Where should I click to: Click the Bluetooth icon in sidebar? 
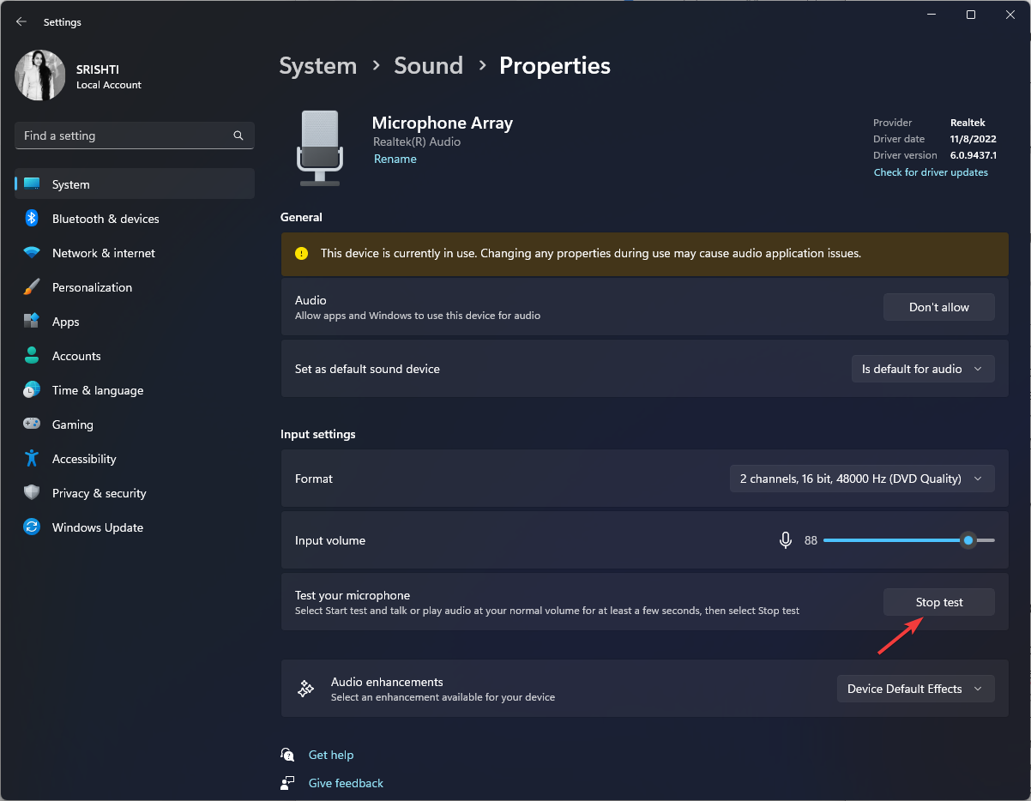32,219
